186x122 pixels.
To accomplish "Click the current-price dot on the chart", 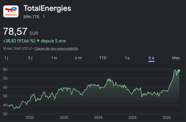I will click(x=179, y=71).
